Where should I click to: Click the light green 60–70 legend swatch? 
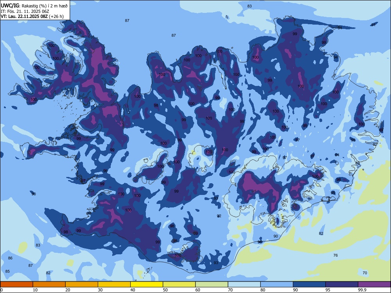(x=212, y=284)
